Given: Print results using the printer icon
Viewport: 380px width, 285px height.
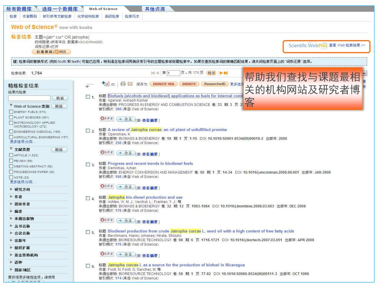Looking at the screenshot, I should pyautogui.click(x=123, y=83).
